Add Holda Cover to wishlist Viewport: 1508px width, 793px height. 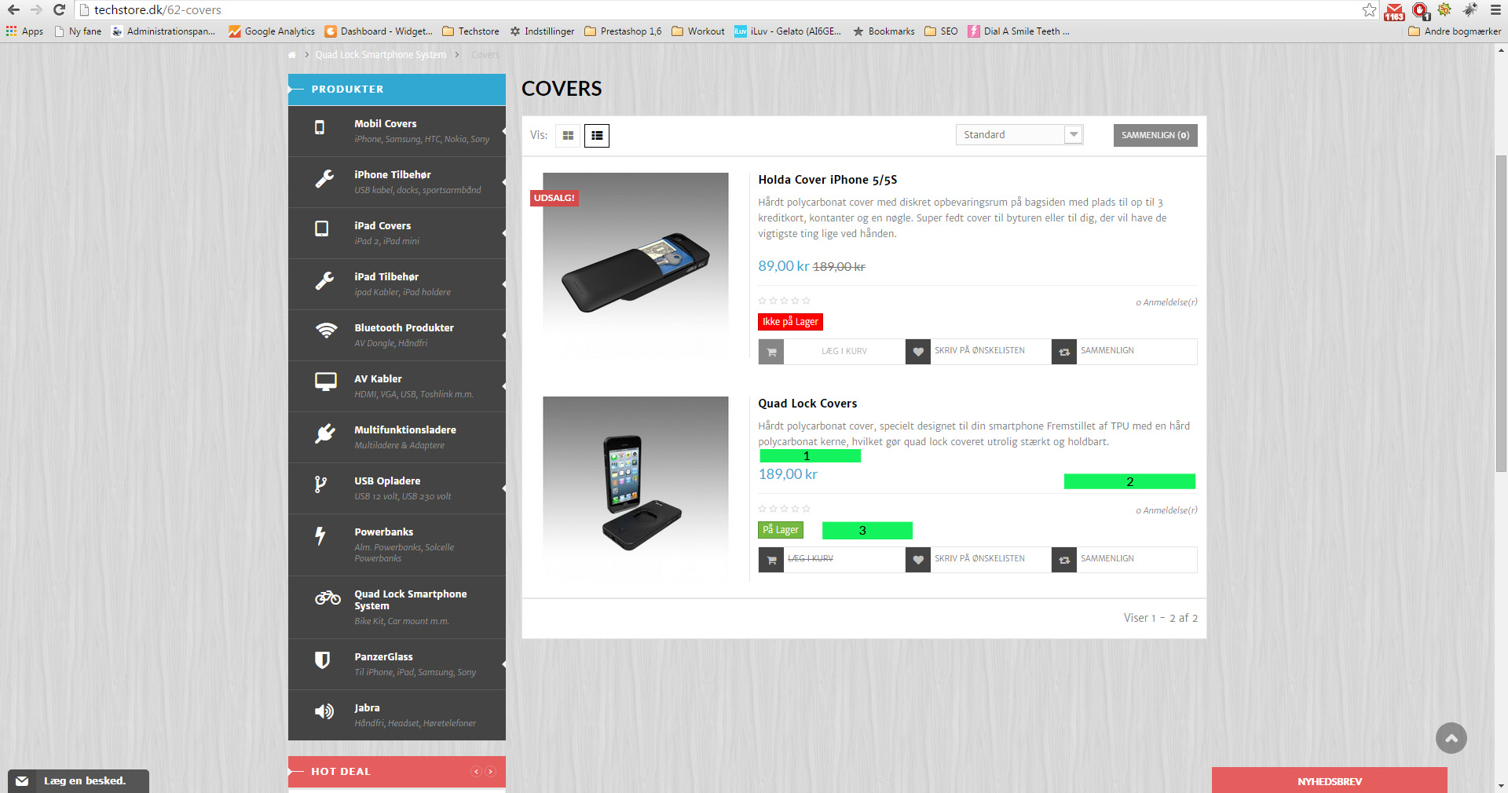click(x=978, y=351)
